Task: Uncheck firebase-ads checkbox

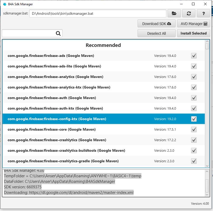Action: click(x=194, y=56)
